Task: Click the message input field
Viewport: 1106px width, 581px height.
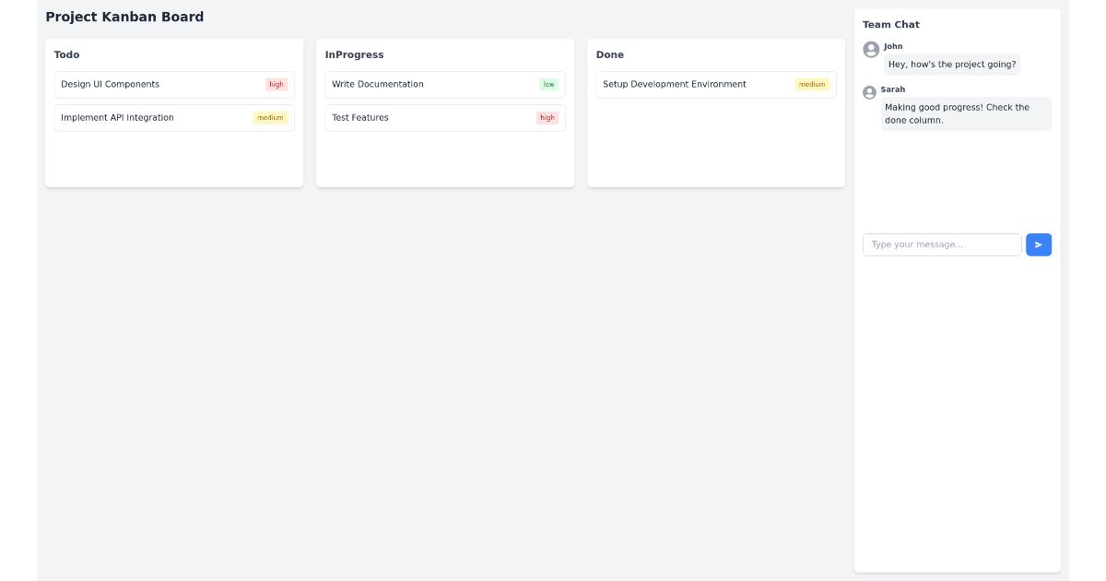Action: click(941, 244)
